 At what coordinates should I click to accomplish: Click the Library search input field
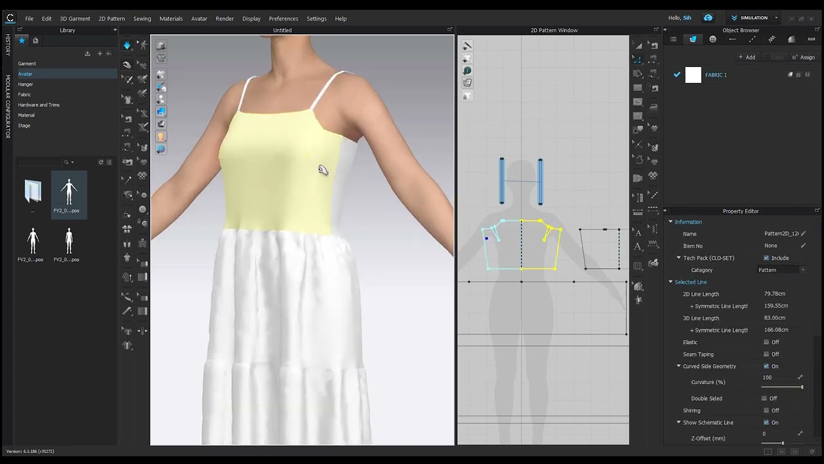click(x=40, y=162)
